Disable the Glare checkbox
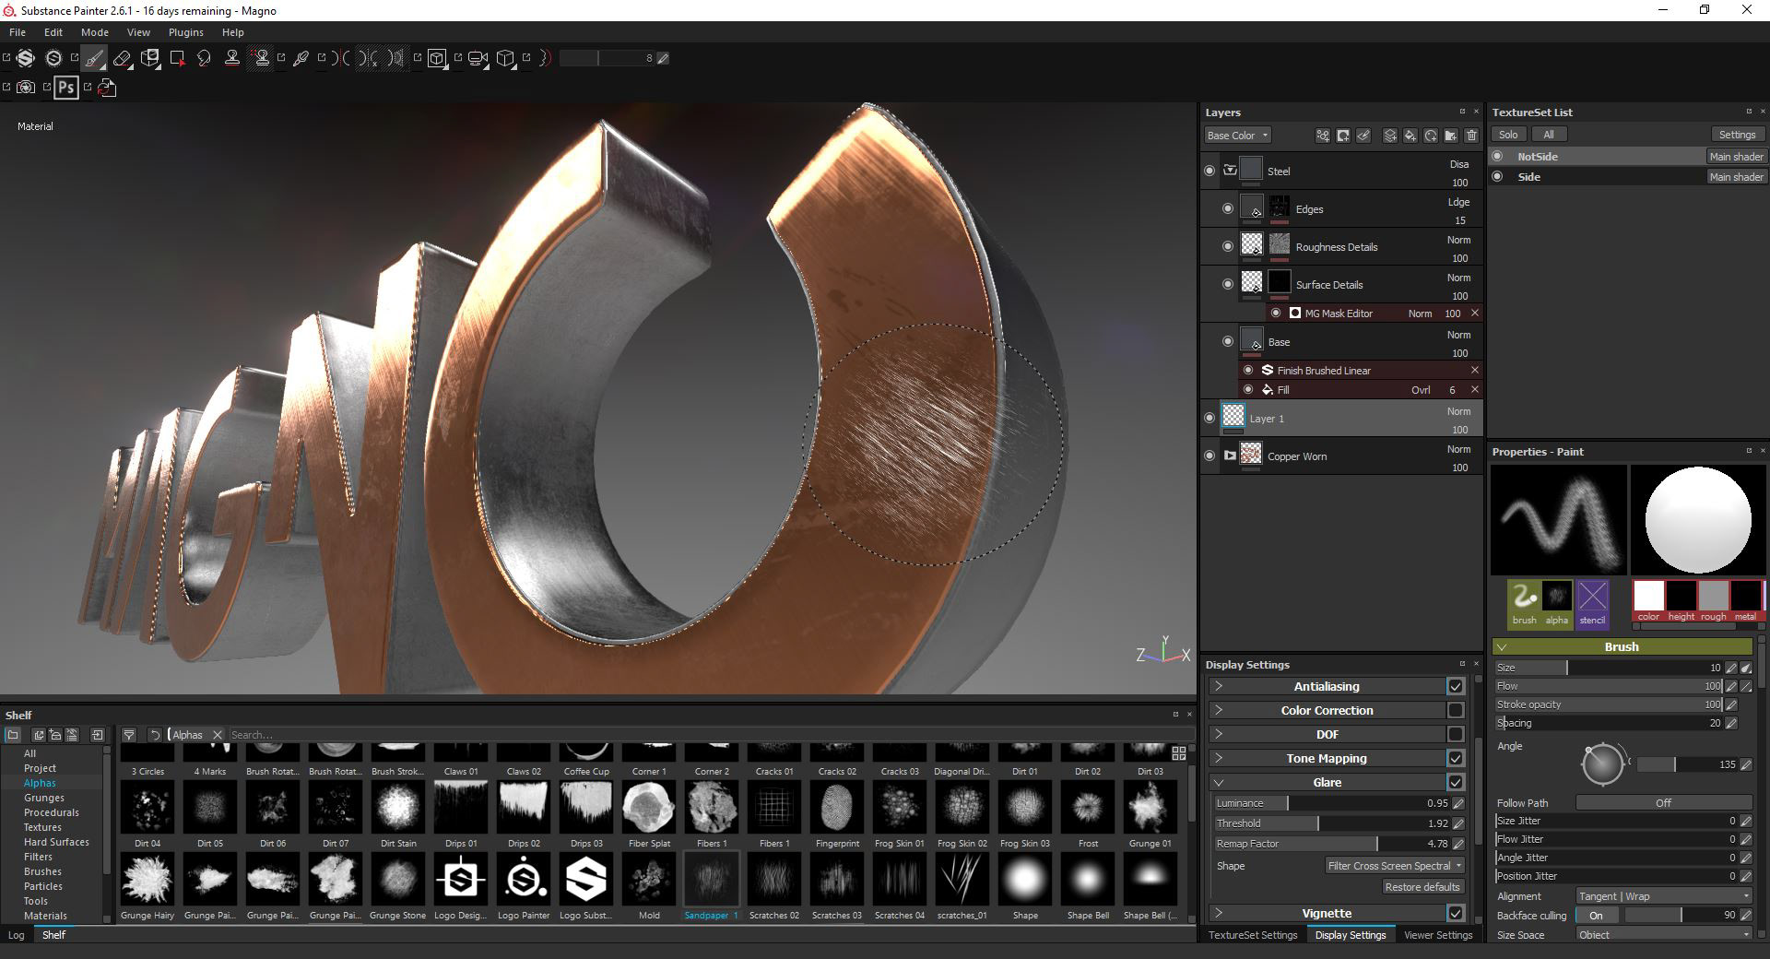1770x959 pixels. tap(1456, 782)
